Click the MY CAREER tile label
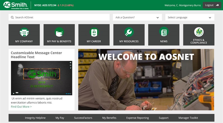Image resolution: width=223 pixels, height=123 pixels. point(94,41)
